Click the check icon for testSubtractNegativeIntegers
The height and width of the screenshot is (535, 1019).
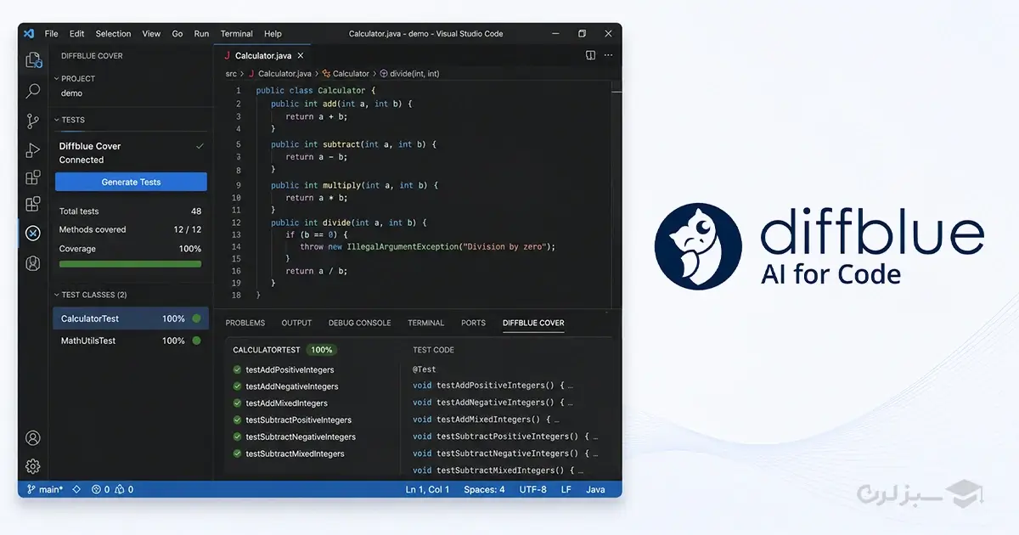click(x=238, y=436)
